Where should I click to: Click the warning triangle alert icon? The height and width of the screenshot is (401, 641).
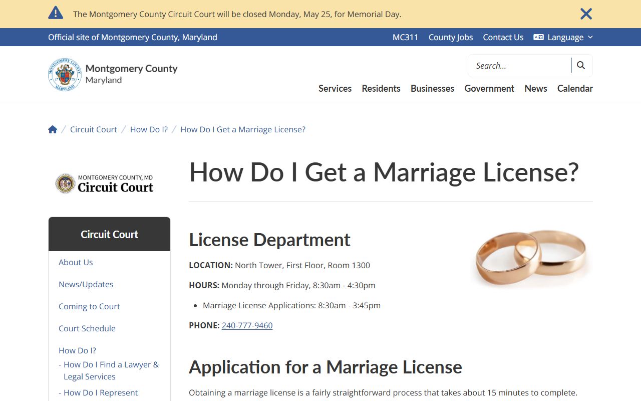[56, 13]
